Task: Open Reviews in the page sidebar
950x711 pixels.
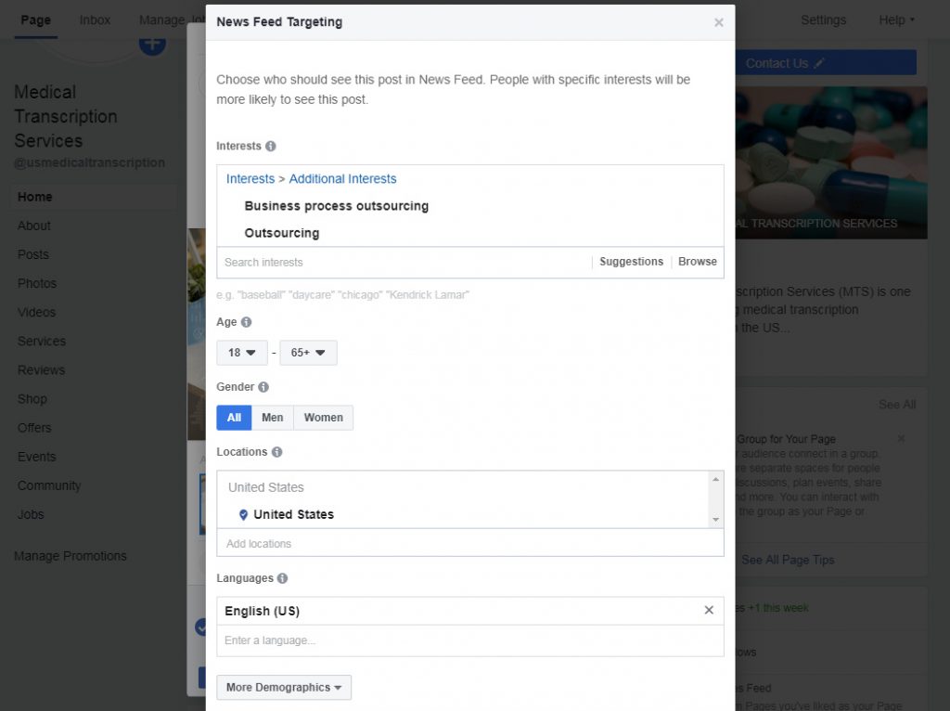Action: click(41, 370)
